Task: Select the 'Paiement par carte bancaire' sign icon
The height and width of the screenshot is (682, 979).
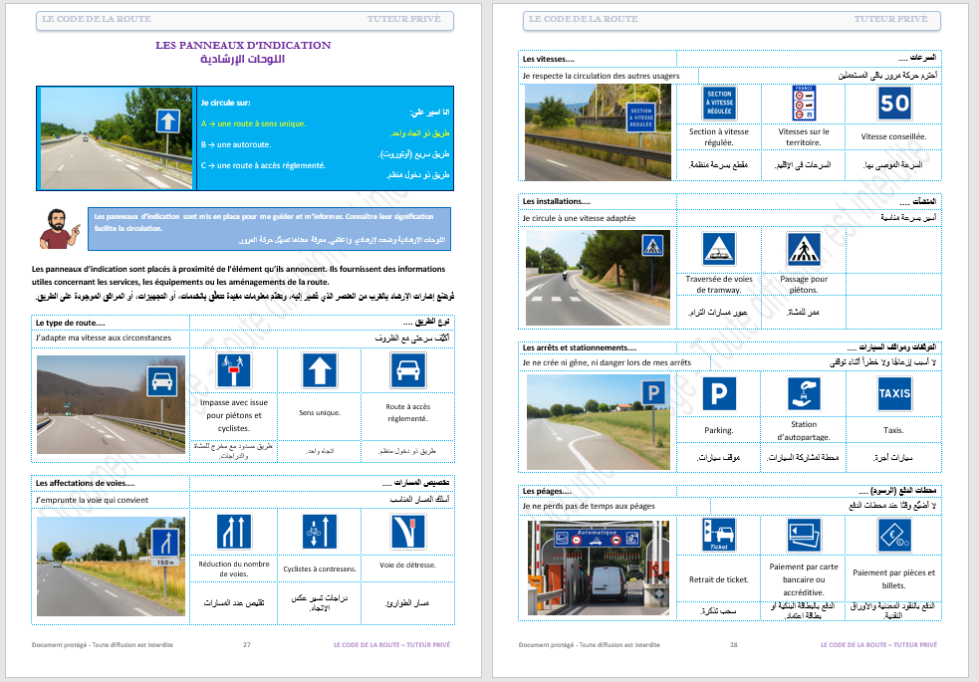Action: pyautogui.click(x=804, y=536)
